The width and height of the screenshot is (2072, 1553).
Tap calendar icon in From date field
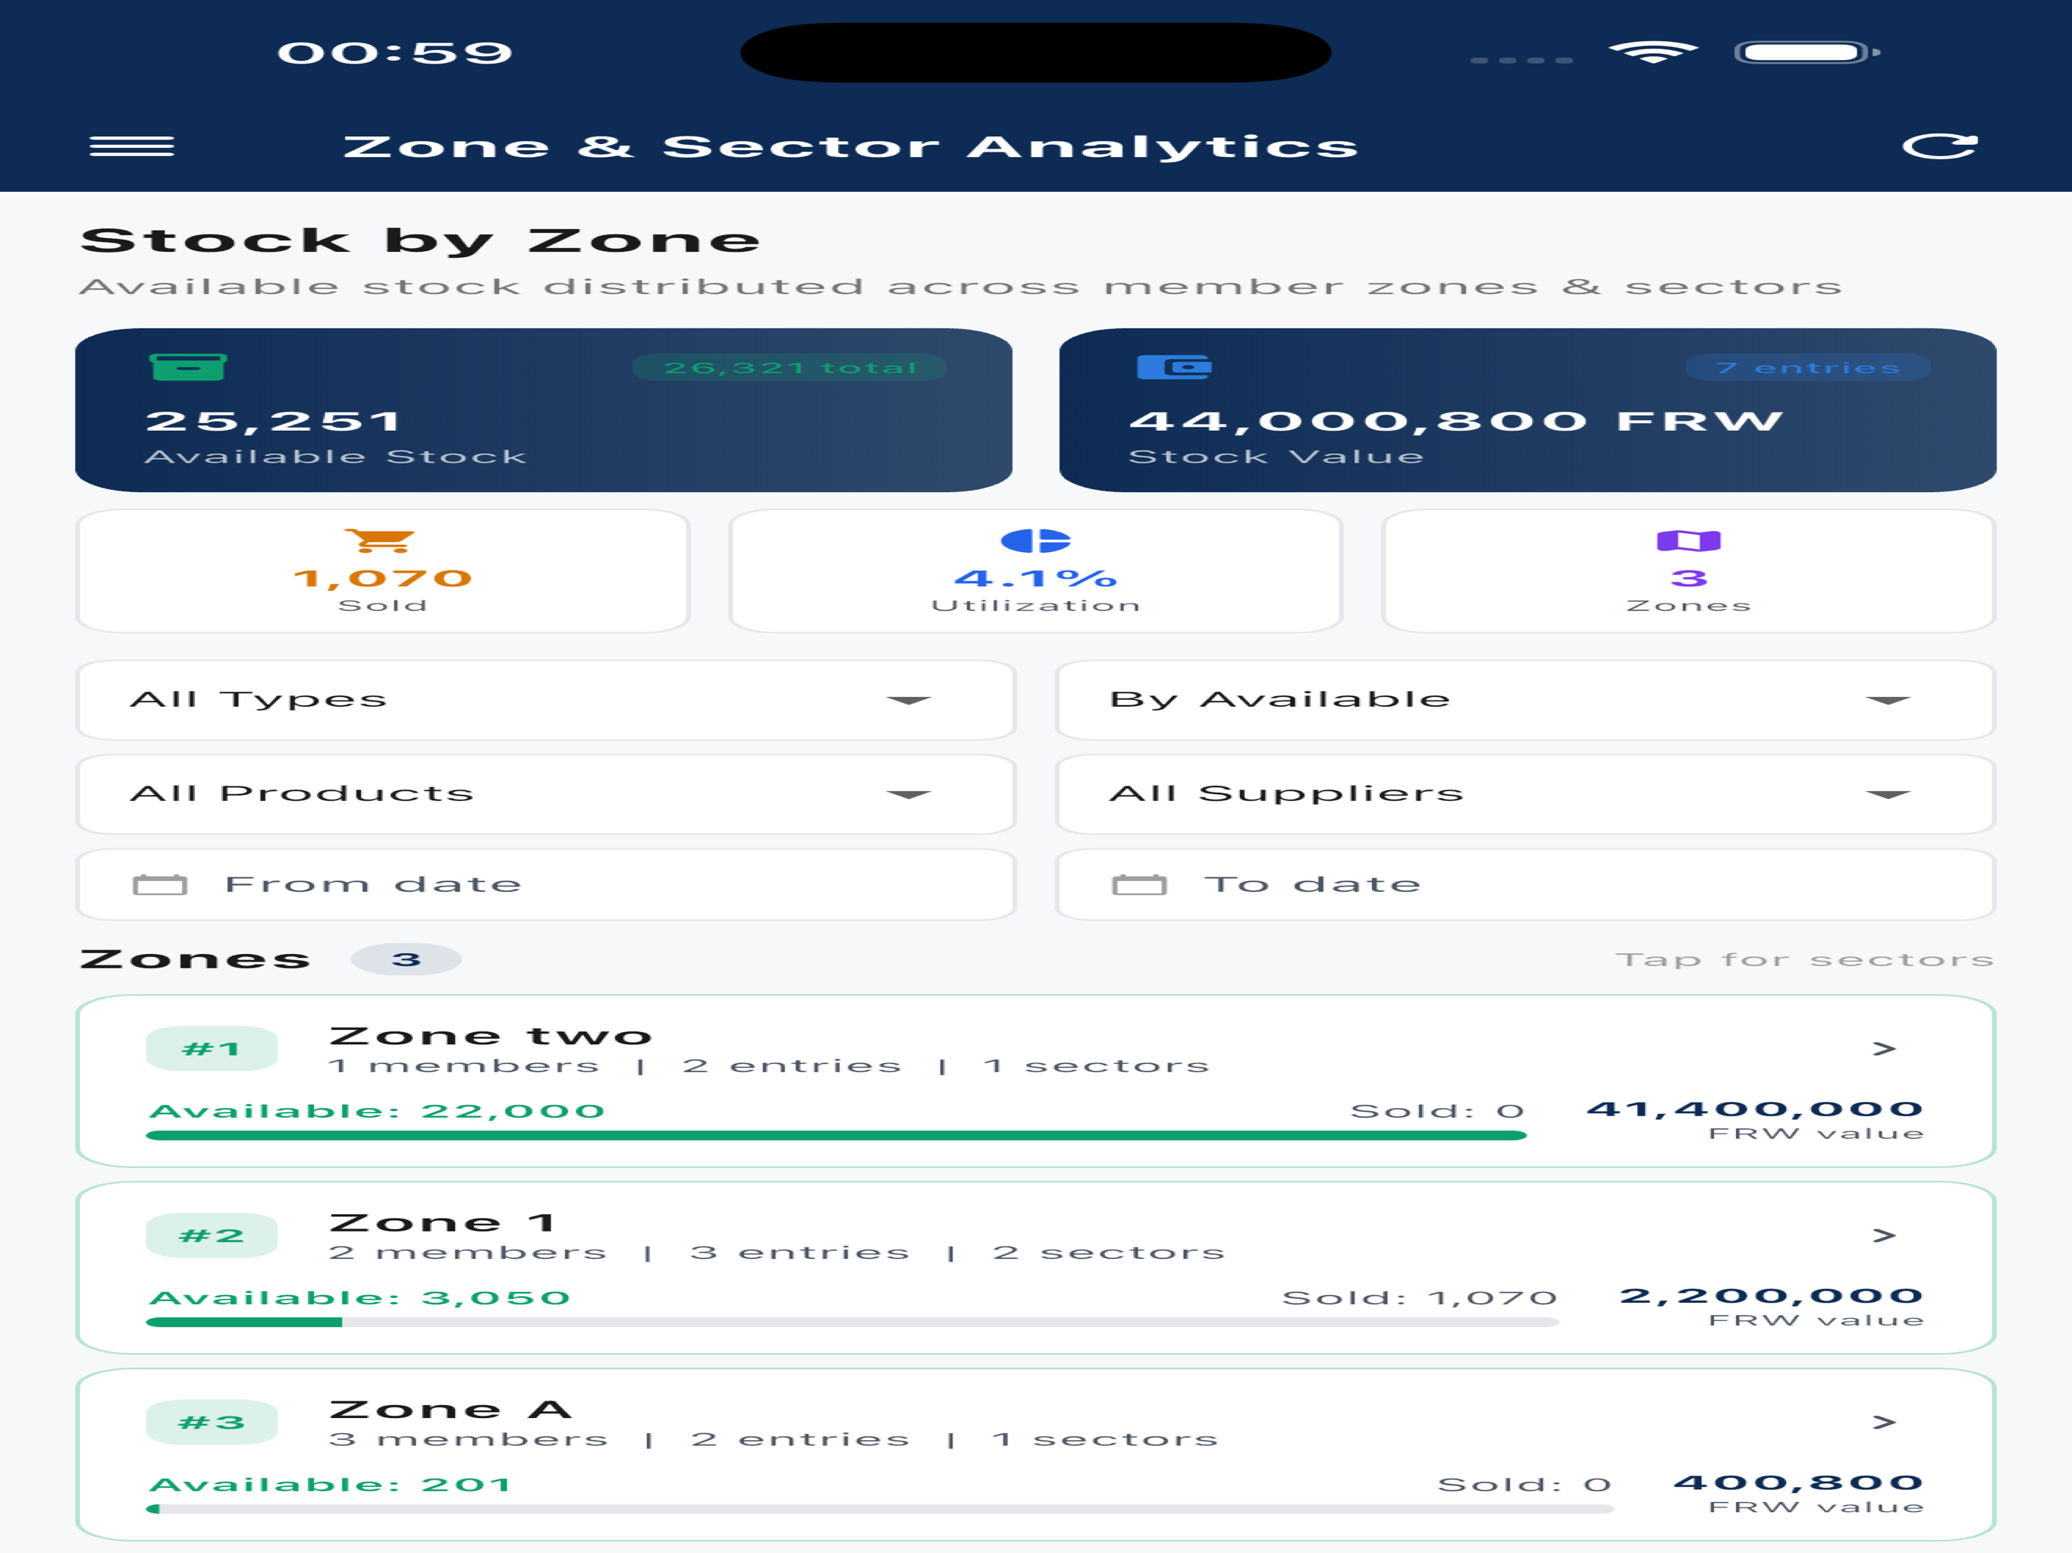(x=160, y=885)
